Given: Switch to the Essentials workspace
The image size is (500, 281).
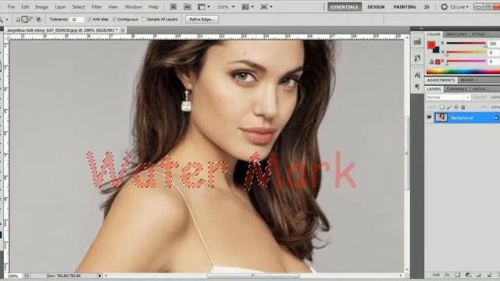Looking at the screenshot, I should (x=345, y=7).
